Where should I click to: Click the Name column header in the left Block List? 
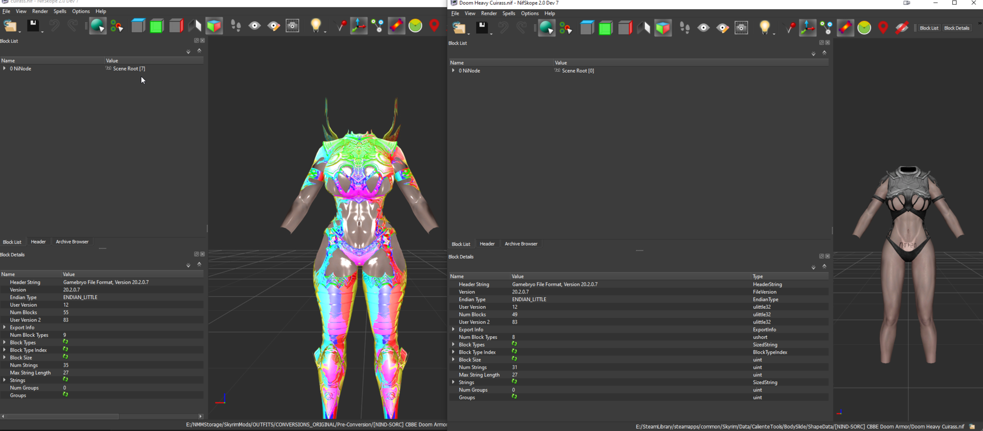(x=52, y=60)
